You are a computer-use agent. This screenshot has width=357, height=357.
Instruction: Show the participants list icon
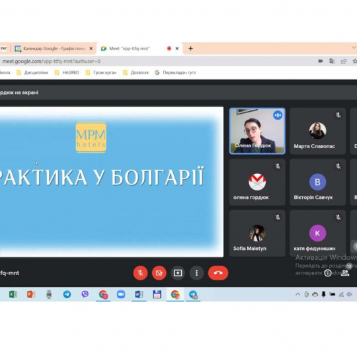[345, 273]
